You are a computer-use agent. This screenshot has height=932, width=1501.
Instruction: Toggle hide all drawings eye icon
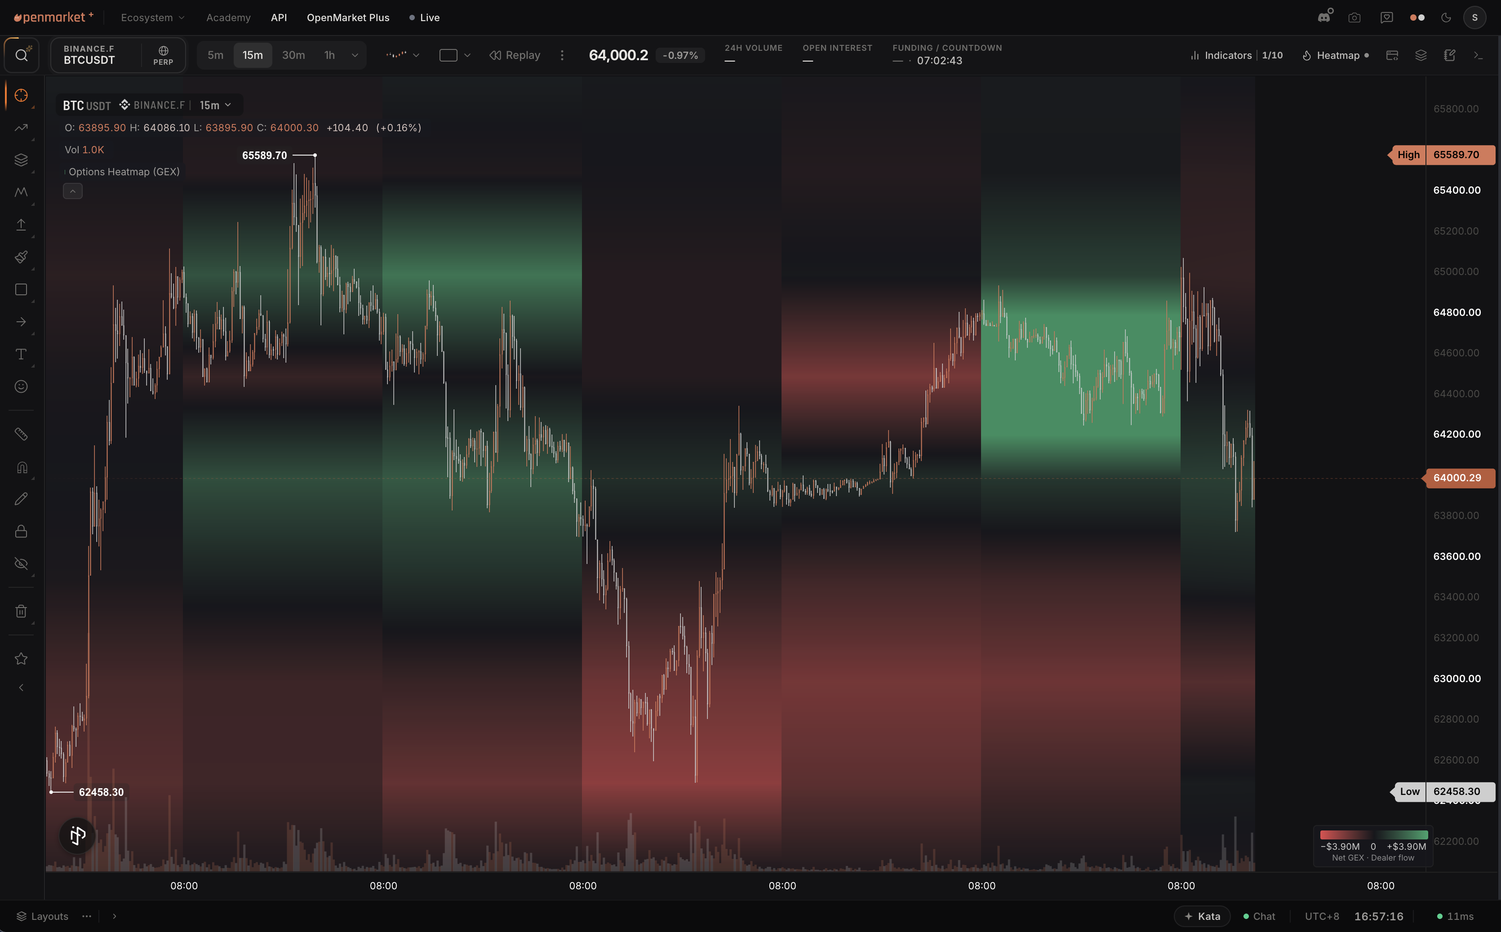21,564
